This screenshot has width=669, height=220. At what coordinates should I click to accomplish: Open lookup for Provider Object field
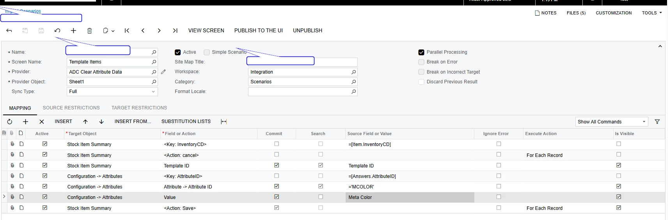click(x=154, y=82)
